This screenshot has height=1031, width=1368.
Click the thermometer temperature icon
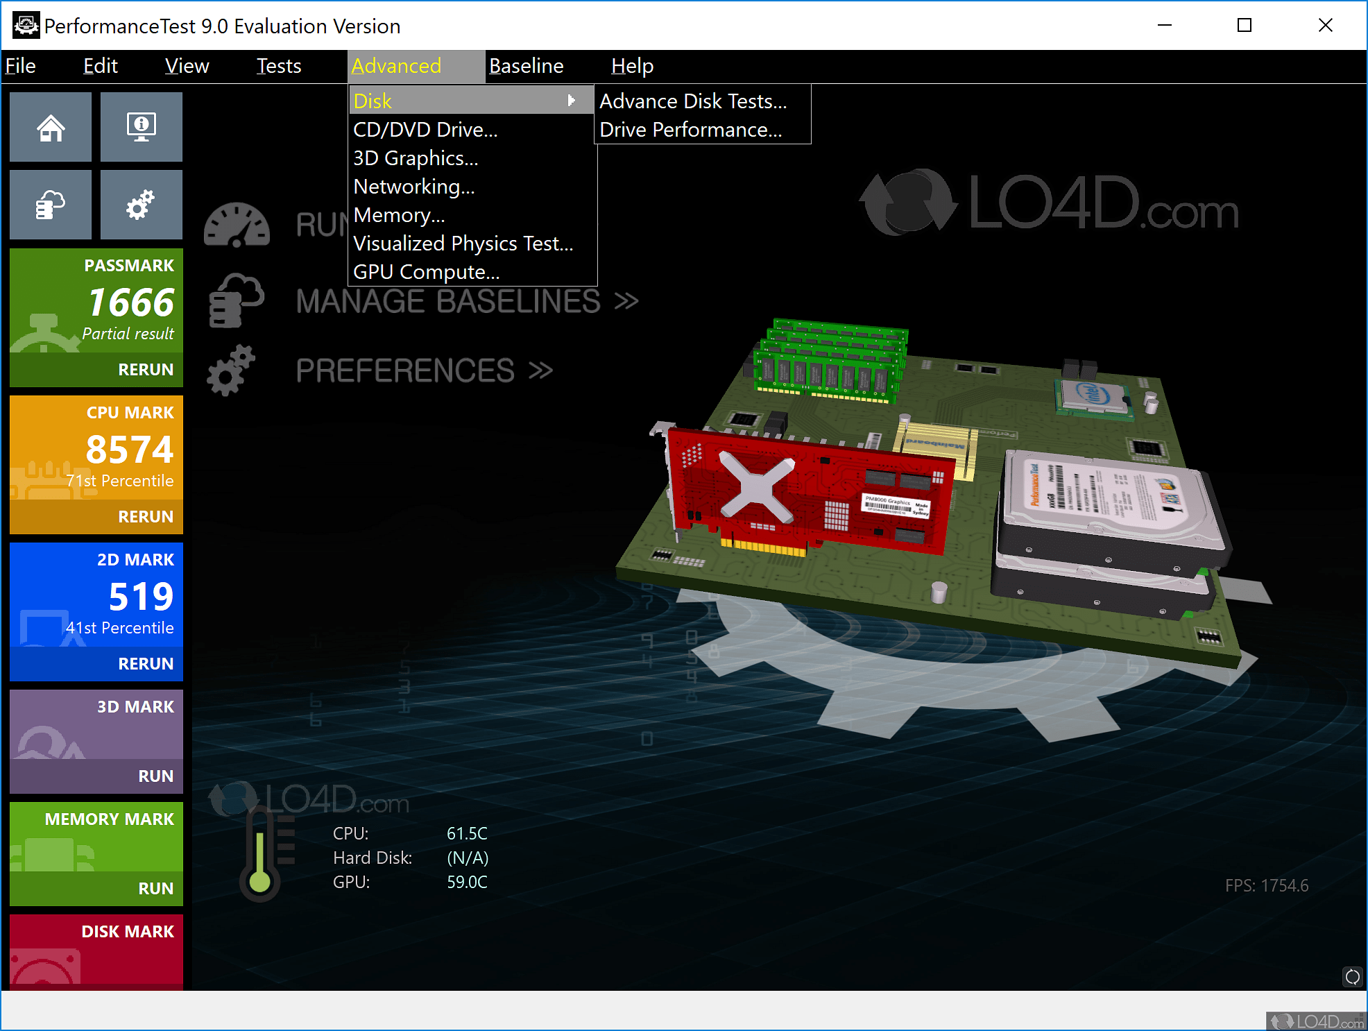(x=261, y=858)
